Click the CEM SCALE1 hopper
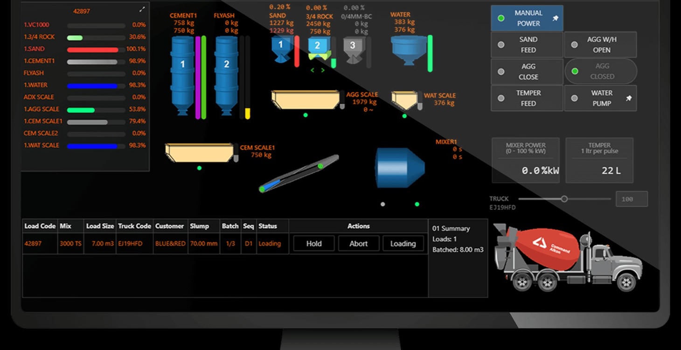The width and height of the screenshot is (681, 350). 199,153
